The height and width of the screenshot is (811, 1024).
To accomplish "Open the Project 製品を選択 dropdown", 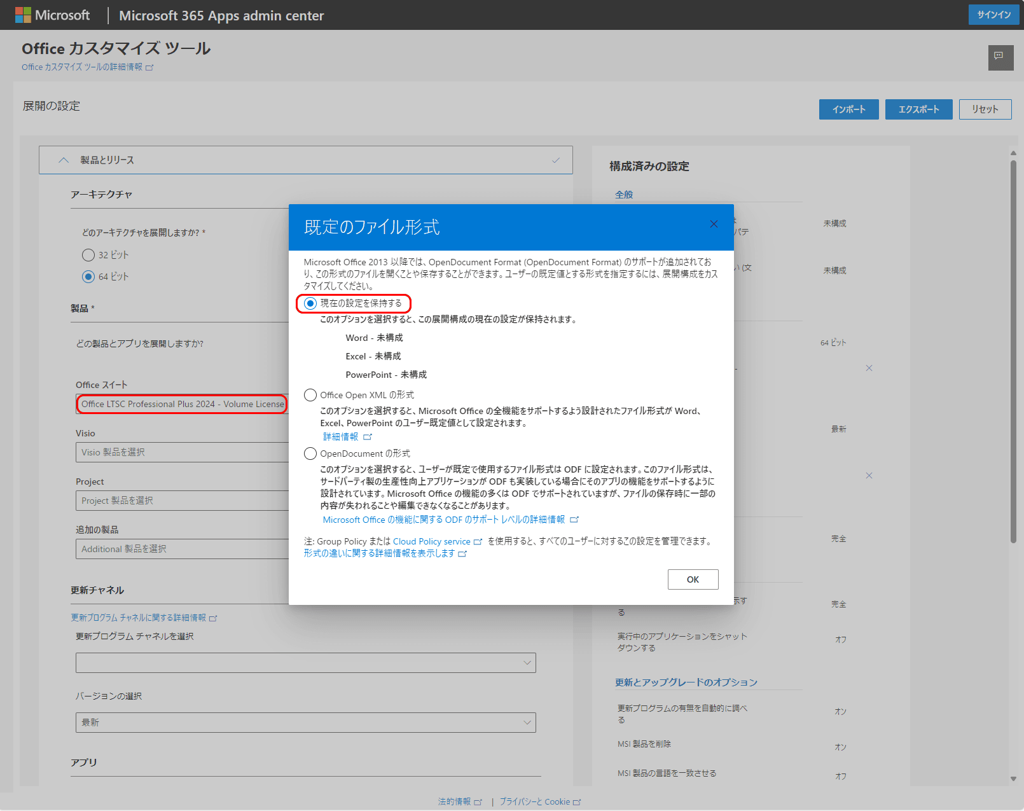I will pyautogui.click(x=183, y=501).
